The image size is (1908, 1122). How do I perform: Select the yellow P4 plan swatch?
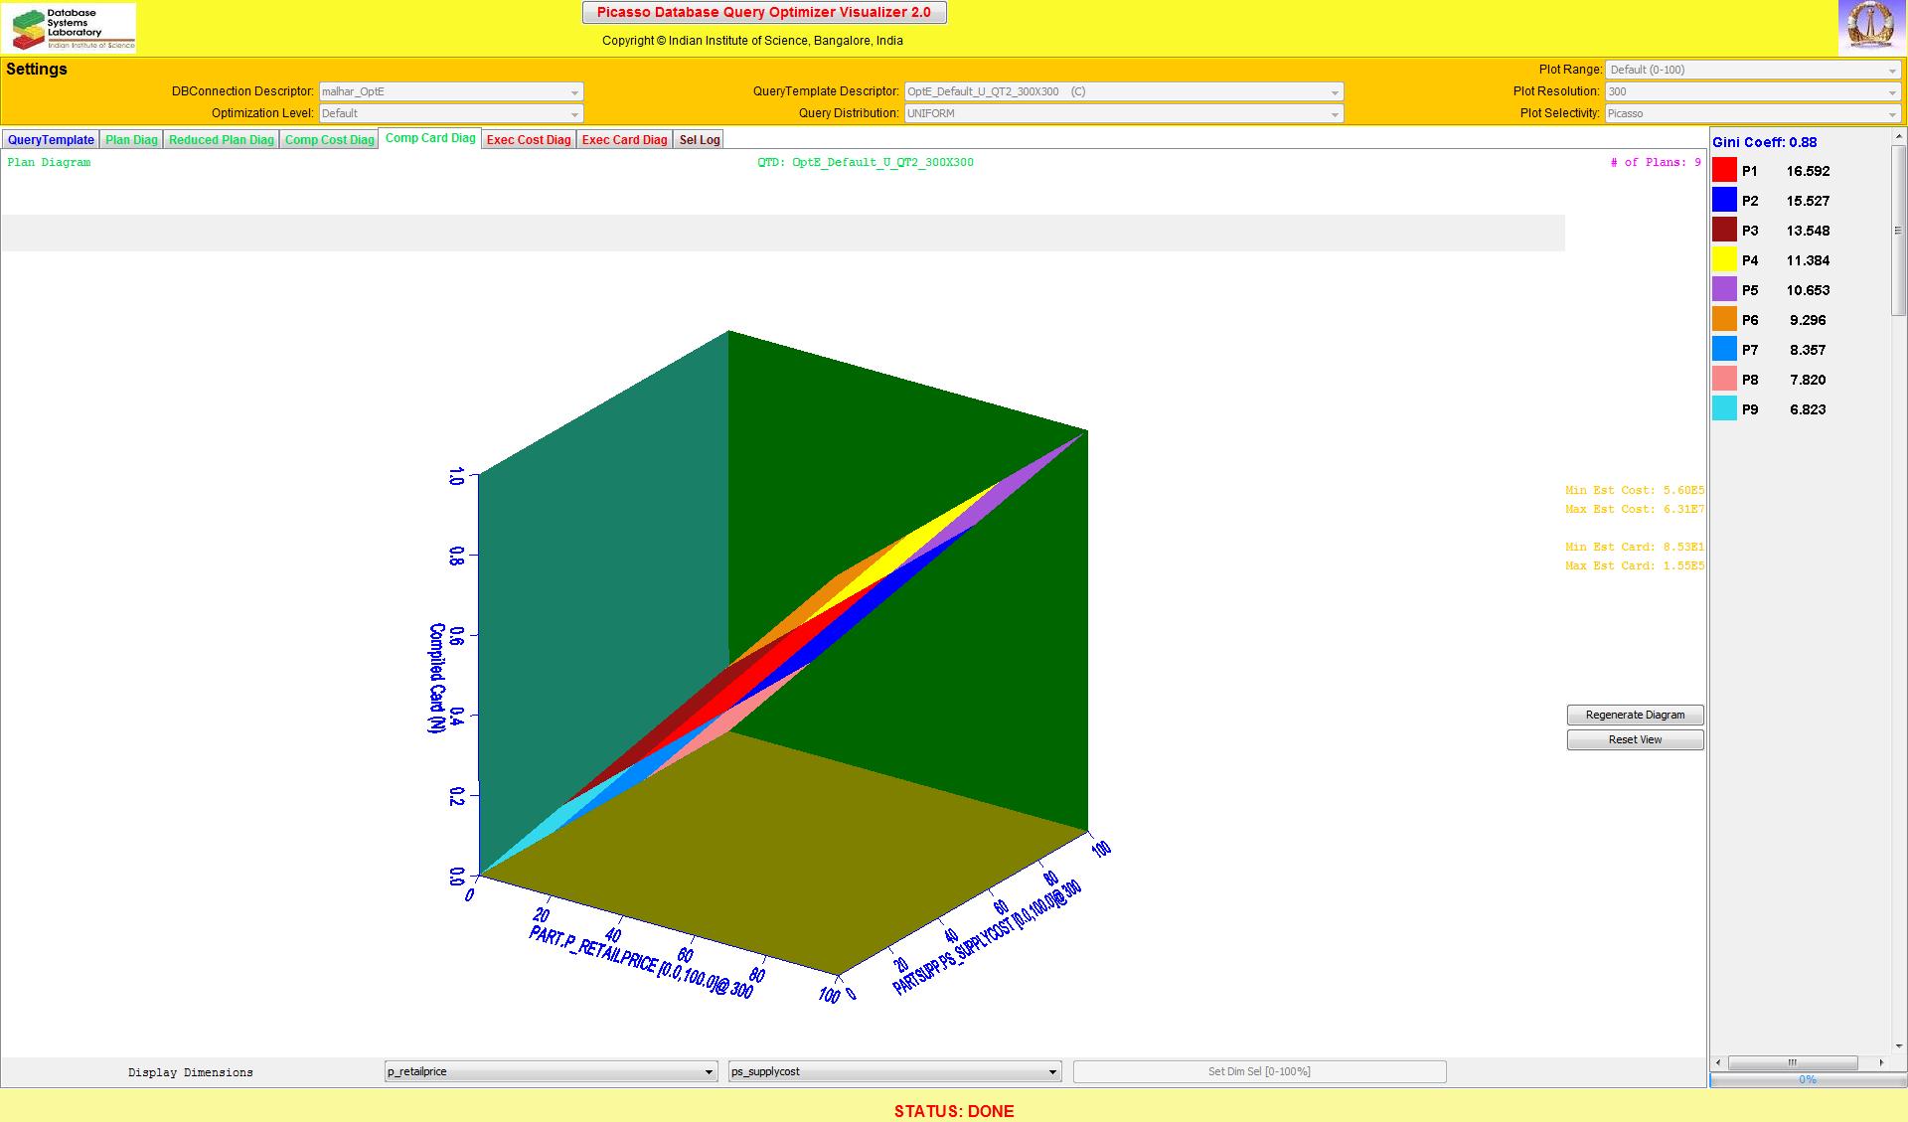pyautogui.click(x=1724, y=260)
